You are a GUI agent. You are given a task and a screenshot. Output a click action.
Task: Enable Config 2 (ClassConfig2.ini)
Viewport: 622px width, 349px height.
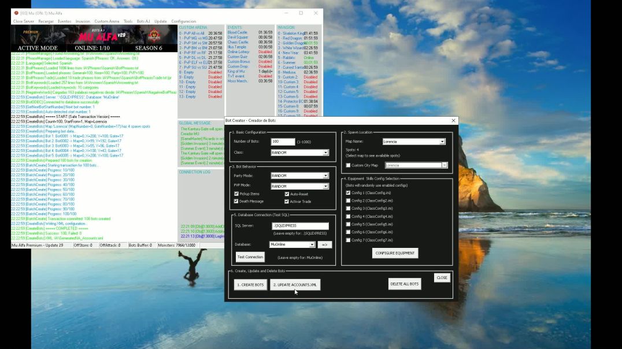[349, 201]
